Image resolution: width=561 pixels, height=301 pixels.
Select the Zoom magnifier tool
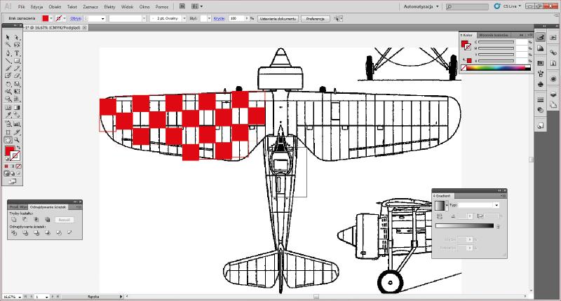[17, 139]
